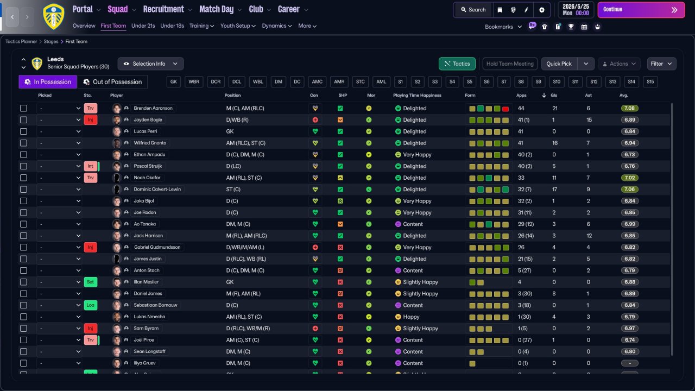This screenshot has width=695, height=391.
Task: Open the Filter dropdown
Action: click(x=661, y=64)
